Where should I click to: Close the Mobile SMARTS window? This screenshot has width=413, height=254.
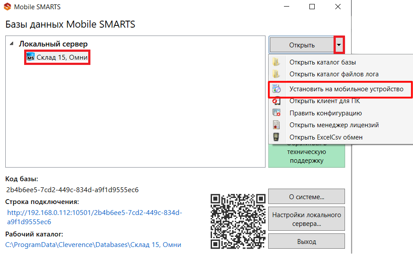coord(338,7)
